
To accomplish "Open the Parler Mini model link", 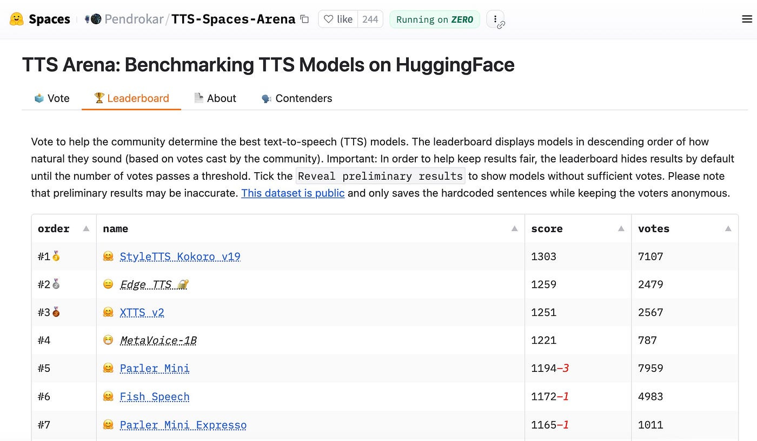I will pos(155,369).
